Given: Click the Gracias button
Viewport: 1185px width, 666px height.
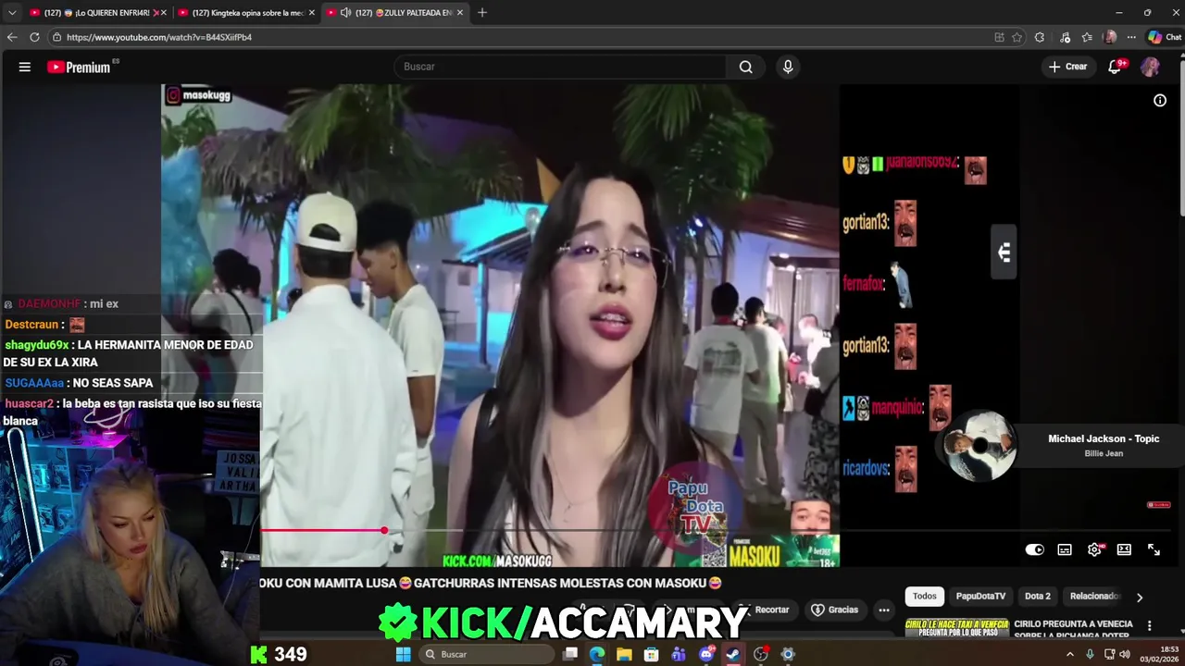Looking at the screenshot, I should (835, 610).
